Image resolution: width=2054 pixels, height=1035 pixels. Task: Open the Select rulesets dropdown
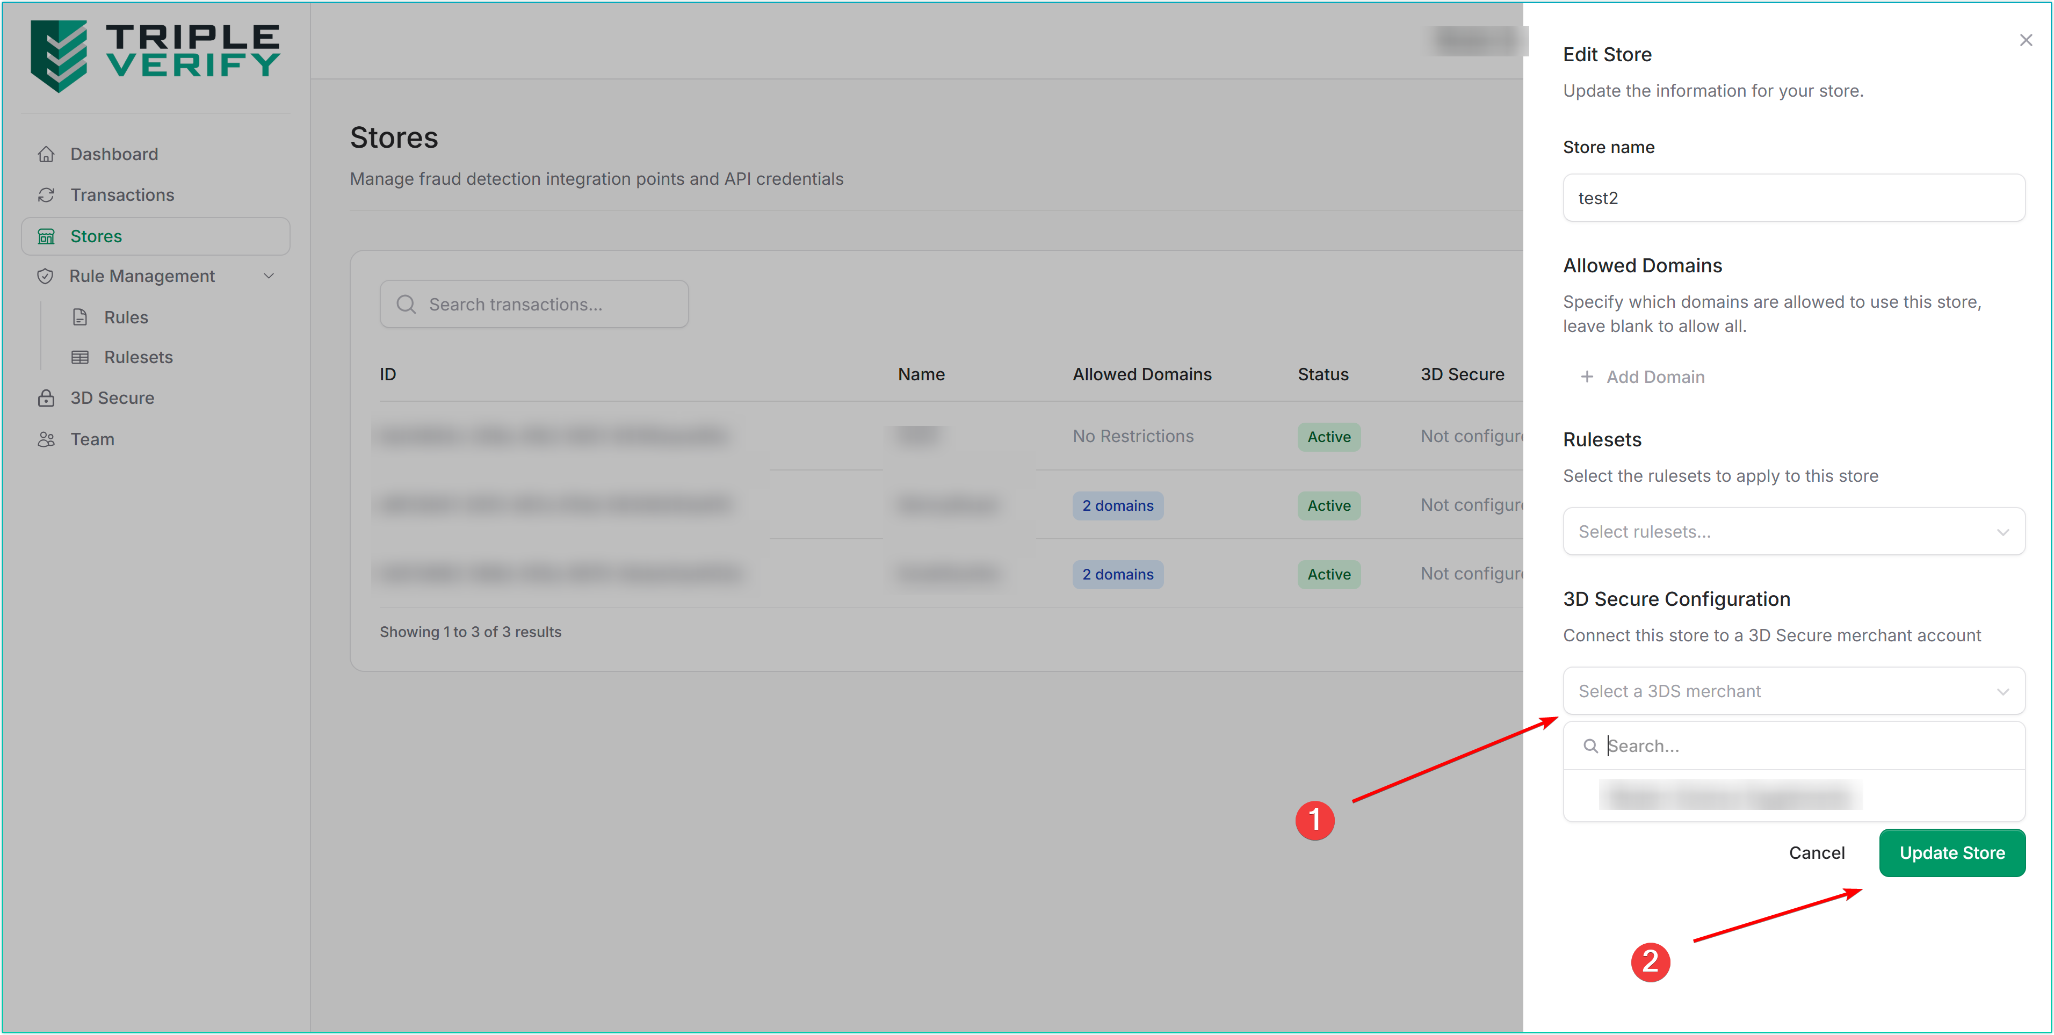click(1793, 532)
